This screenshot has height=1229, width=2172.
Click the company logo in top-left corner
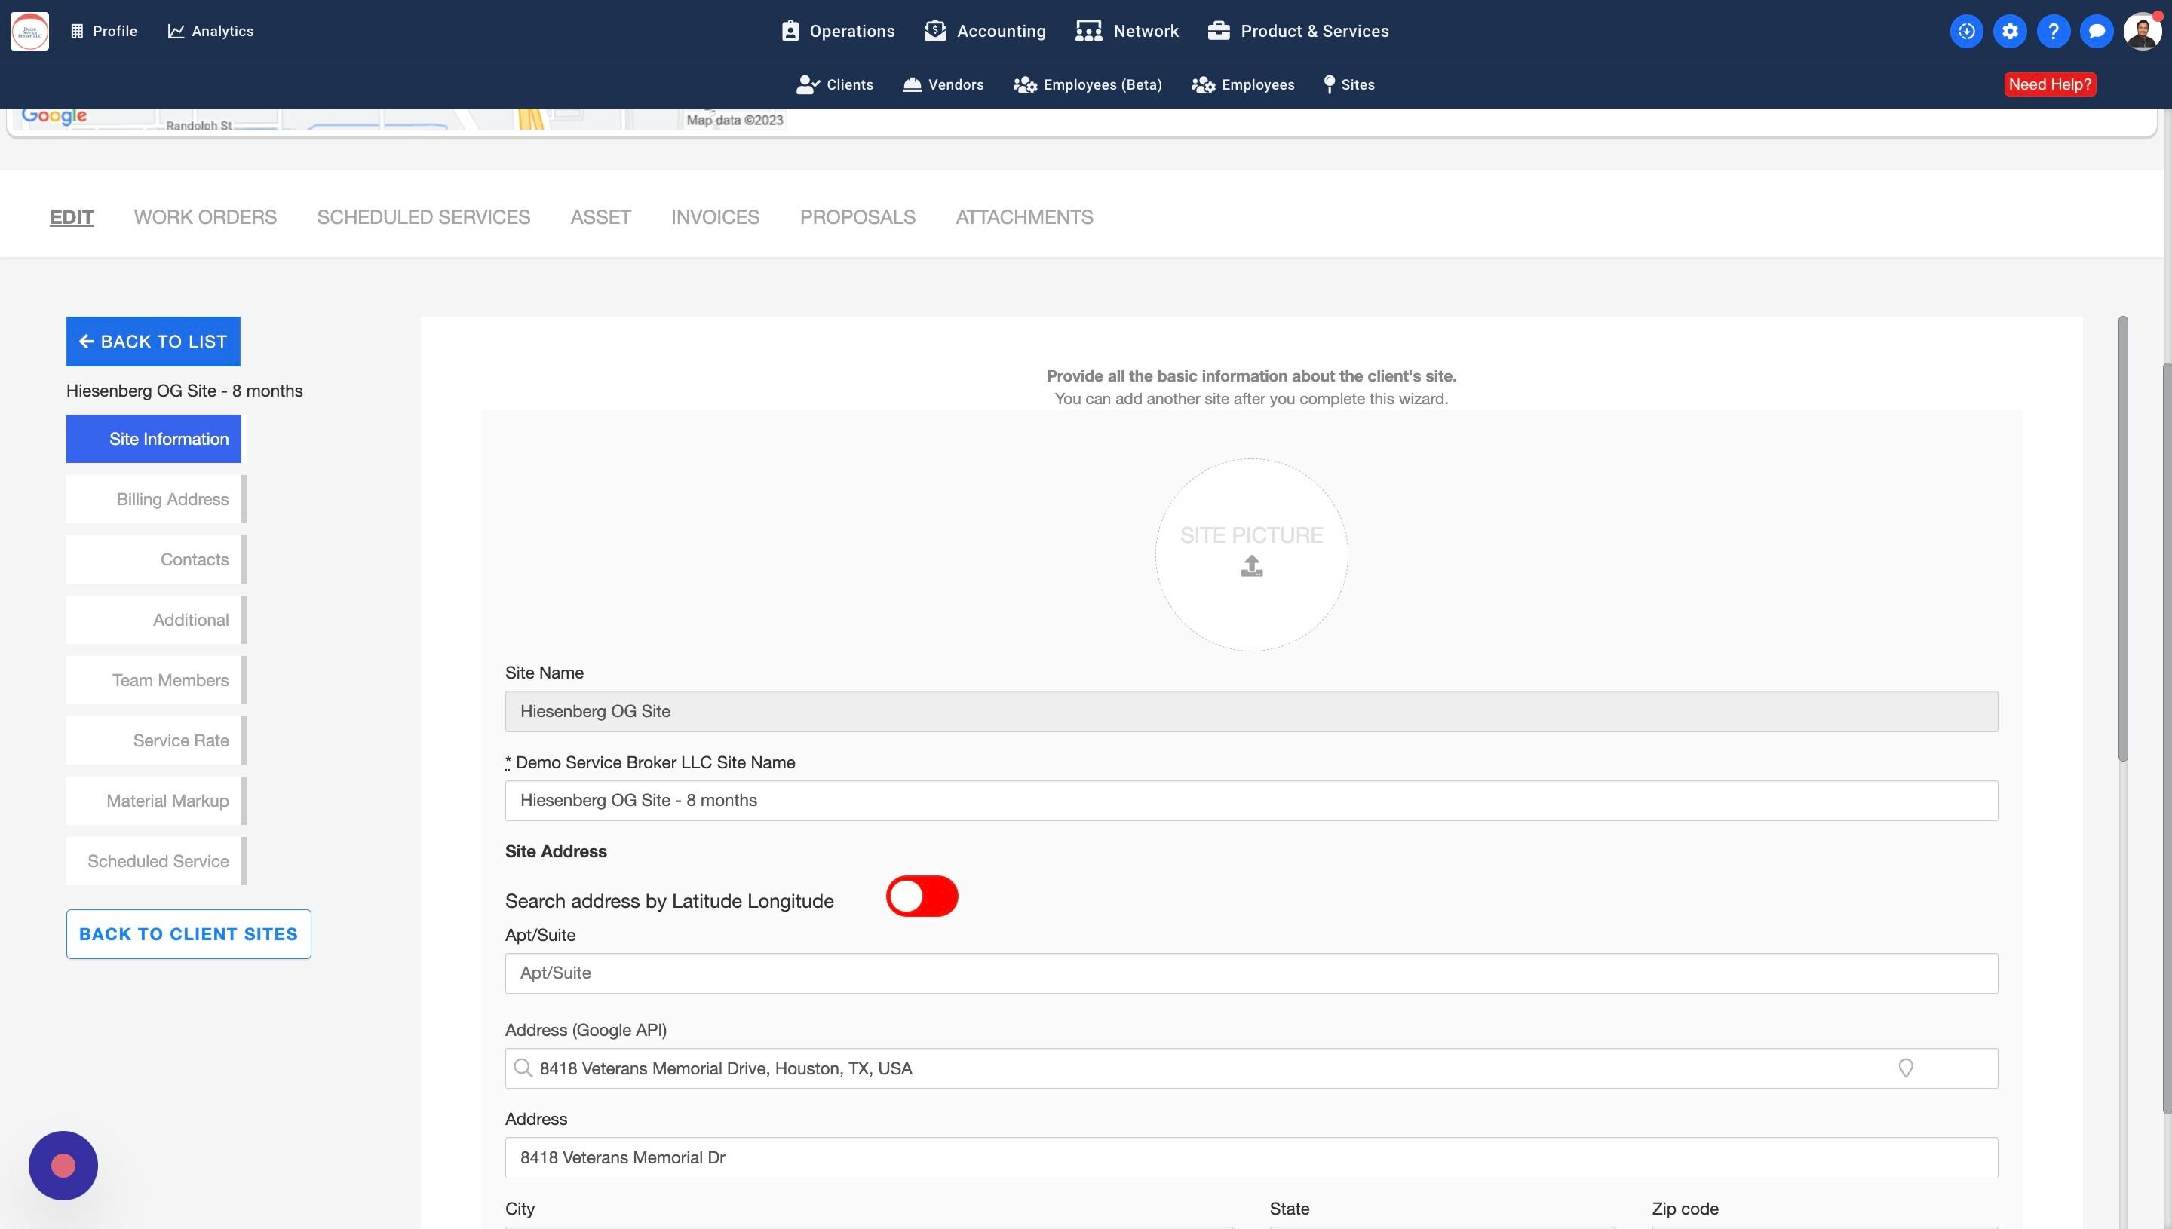[29, 31]
